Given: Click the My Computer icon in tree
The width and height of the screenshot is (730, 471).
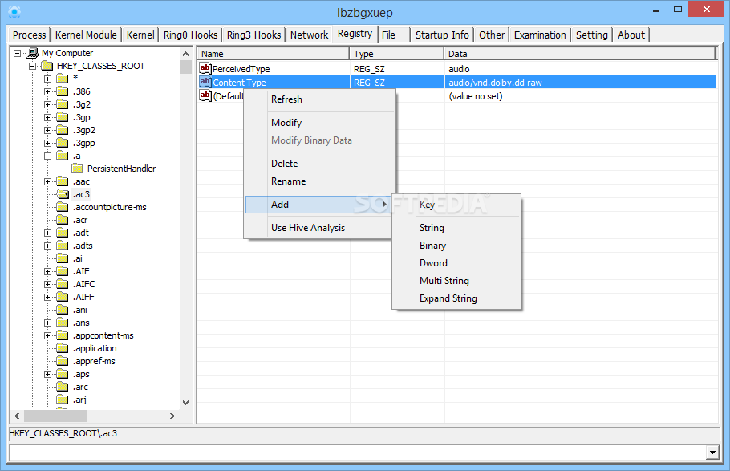Looking at the screenshot, I should 33,53.
